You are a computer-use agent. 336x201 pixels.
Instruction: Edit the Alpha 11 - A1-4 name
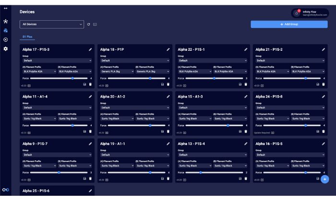[x=90, y=97]
